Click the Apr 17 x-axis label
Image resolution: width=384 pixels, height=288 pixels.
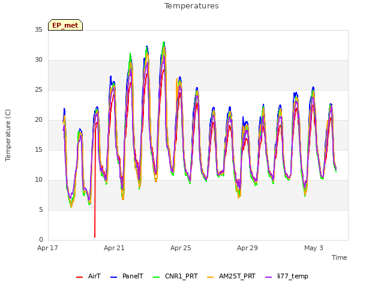(x=47, y=248)
